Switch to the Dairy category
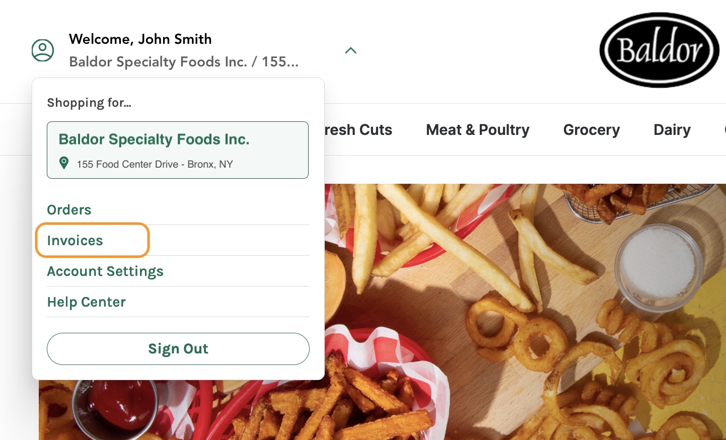 pos(672,130)
